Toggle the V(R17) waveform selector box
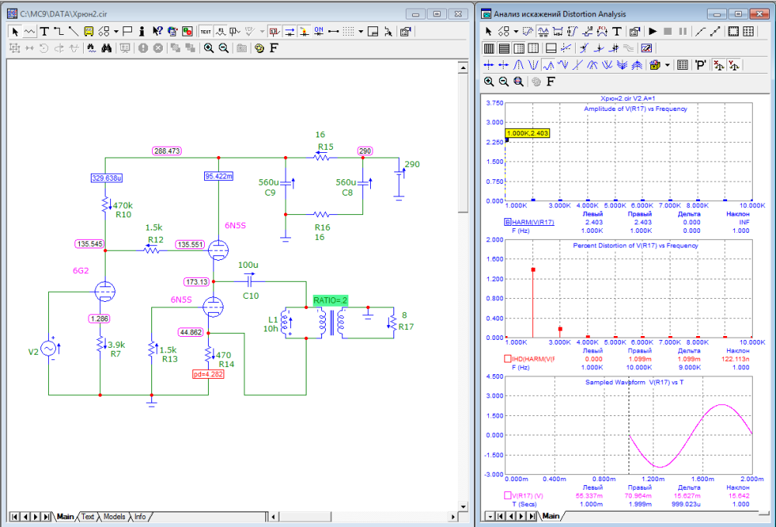This screenshot has width=776, height=527. click(508, 495)
